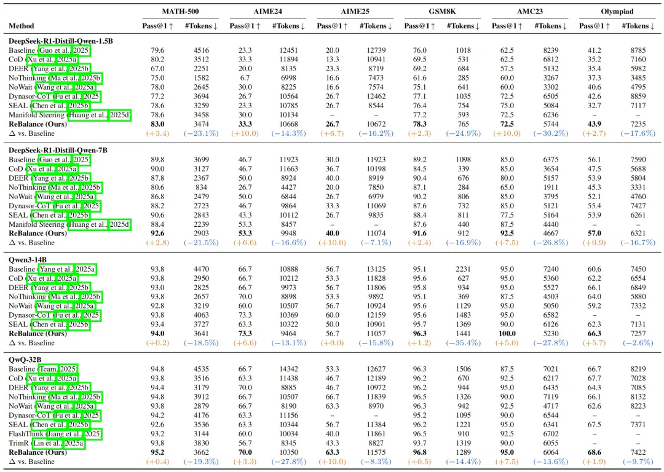Image resolution: width=664 pixels, height=472 pixels.
Task: Select the GSM8K column header
Action: (442, 12)
